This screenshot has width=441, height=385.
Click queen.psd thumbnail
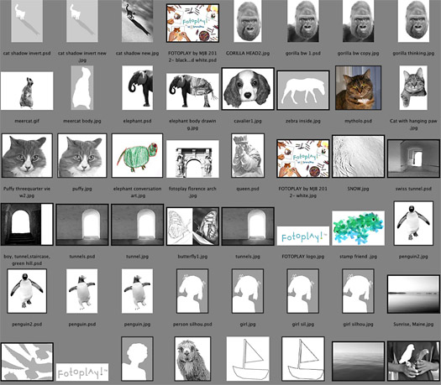coord(248,155)
